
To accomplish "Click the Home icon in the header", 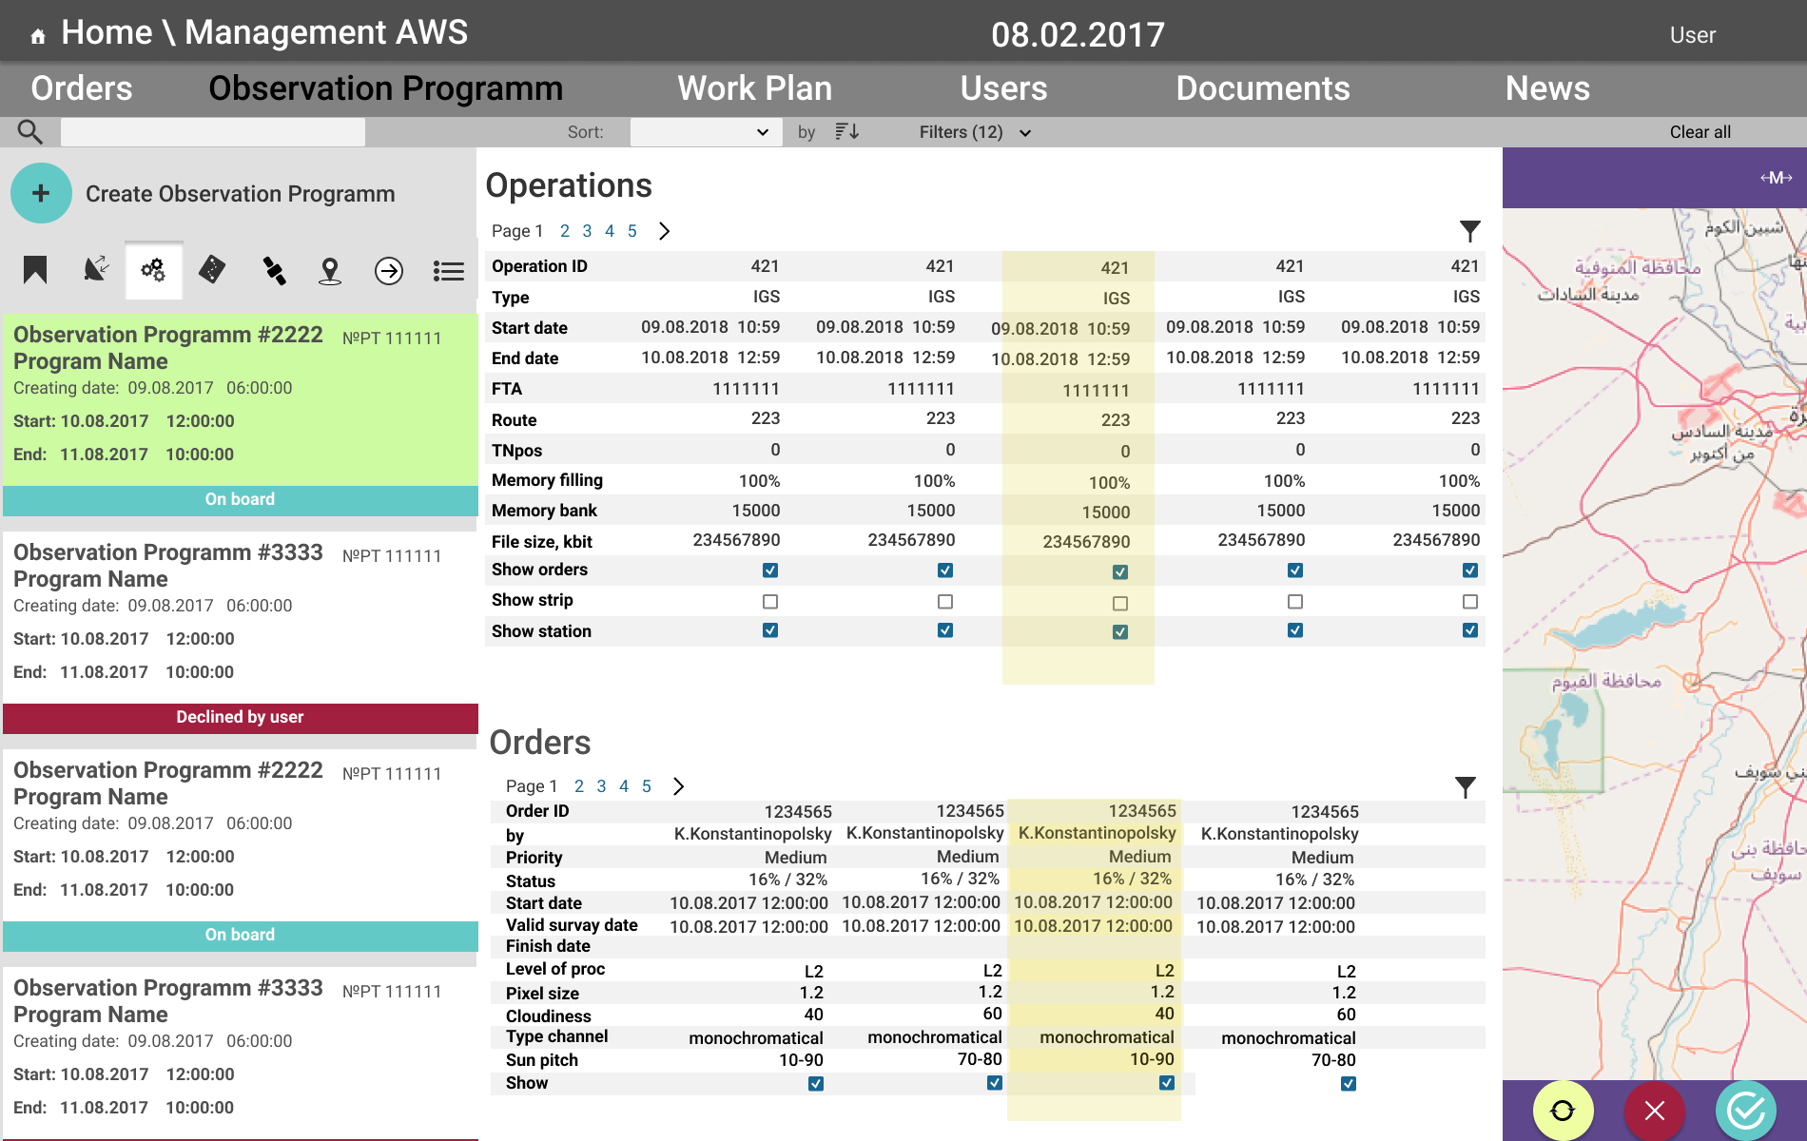I will coord(38,36).
